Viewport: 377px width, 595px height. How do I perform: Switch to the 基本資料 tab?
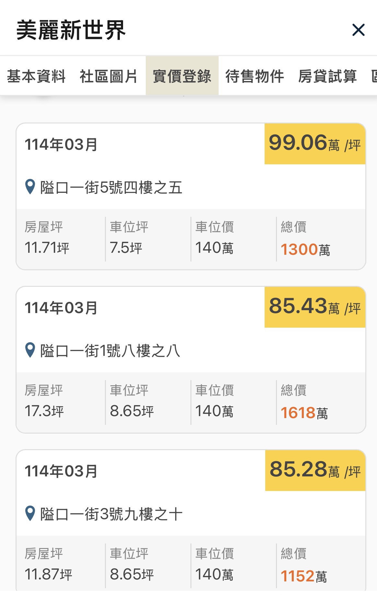[x=36, y=76]
